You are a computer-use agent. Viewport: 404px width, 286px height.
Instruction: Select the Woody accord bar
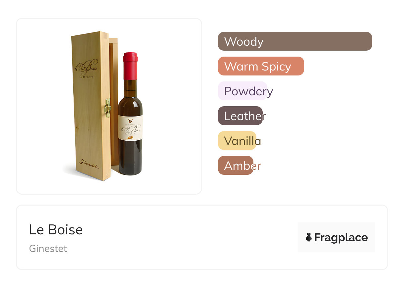pos(295,41)
